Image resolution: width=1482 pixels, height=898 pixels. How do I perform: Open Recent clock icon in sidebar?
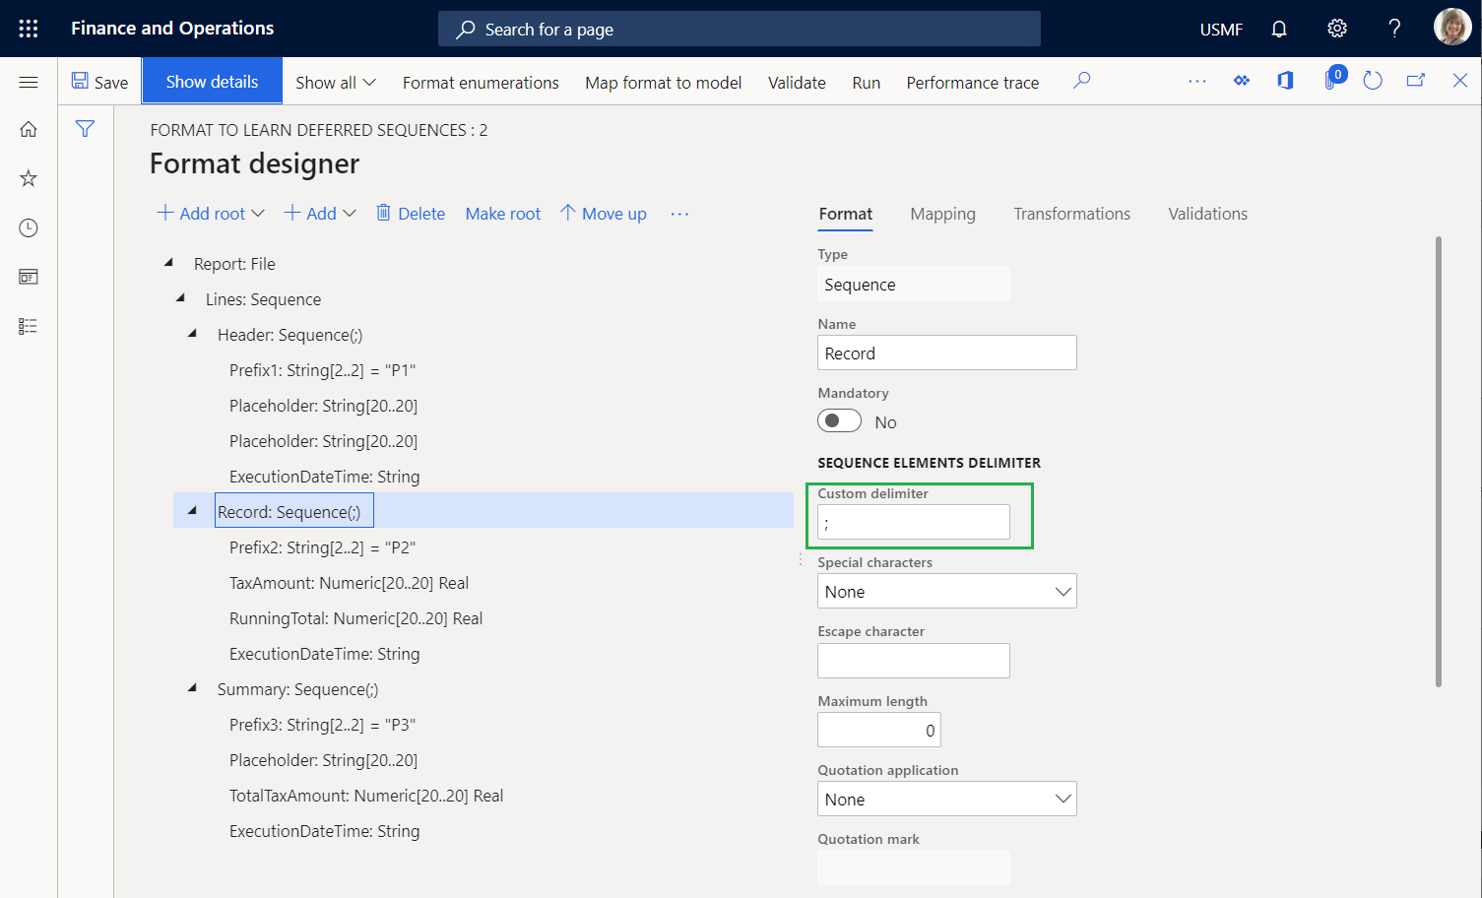tap(29, 227)
